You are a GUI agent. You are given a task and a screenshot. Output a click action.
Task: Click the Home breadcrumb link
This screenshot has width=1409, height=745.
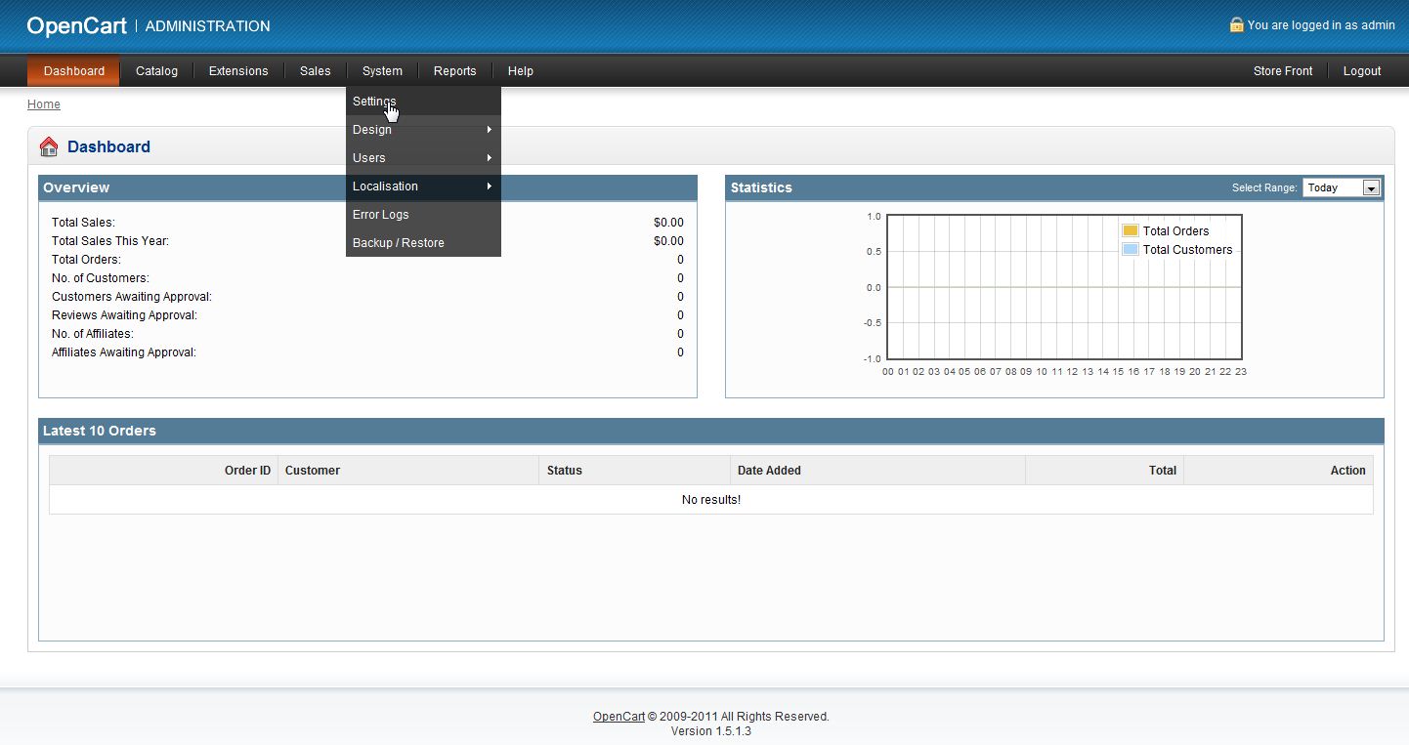(44, 104)
